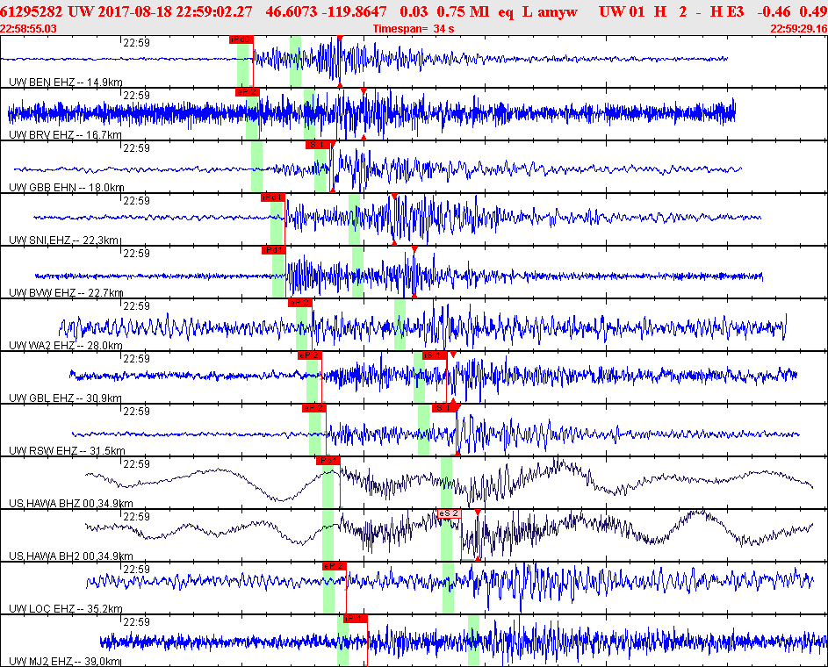Click the '22:59' time tick on BEN trace
The image size is (828, 667).
[x=137, y=43]
